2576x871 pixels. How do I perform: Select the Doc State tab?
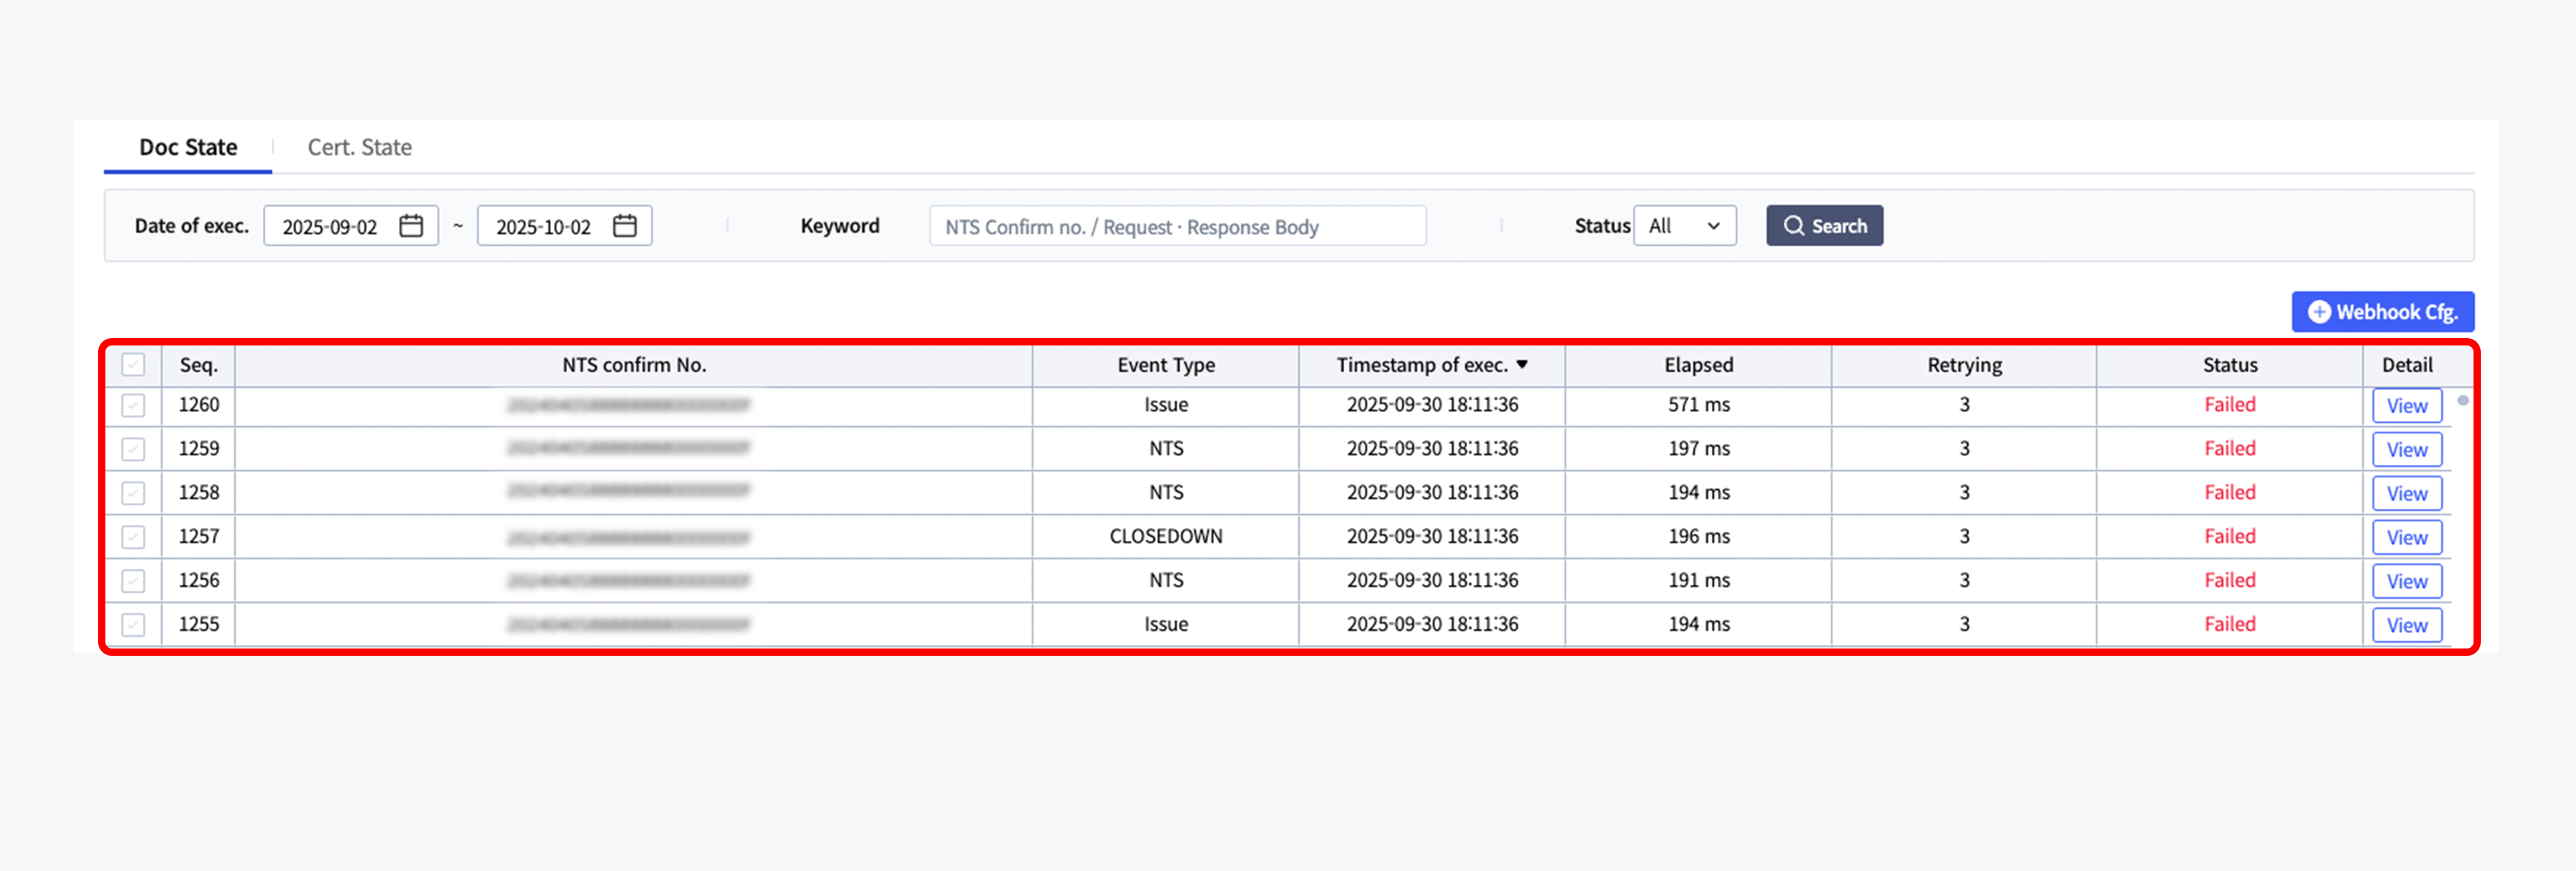188,146
